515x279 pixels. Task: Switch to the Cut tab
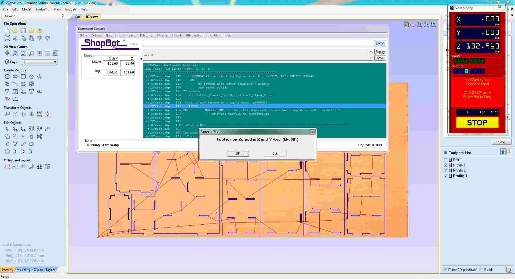[77, 17]
